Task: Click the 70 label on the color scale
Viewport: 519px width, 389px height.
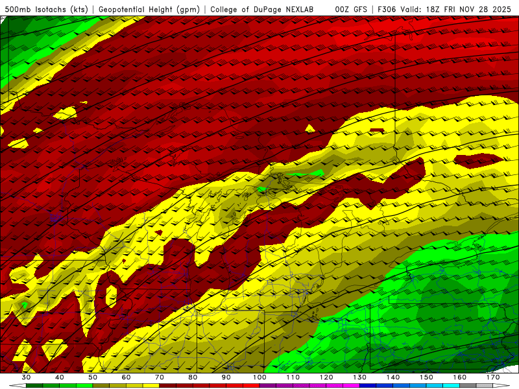Action: point(160,377)
